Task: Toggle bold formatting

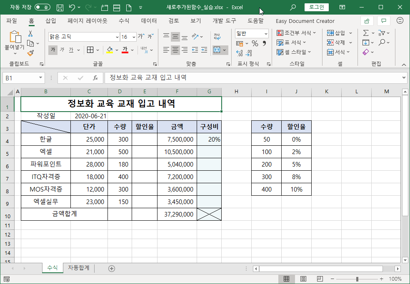Action: point(53,50)
